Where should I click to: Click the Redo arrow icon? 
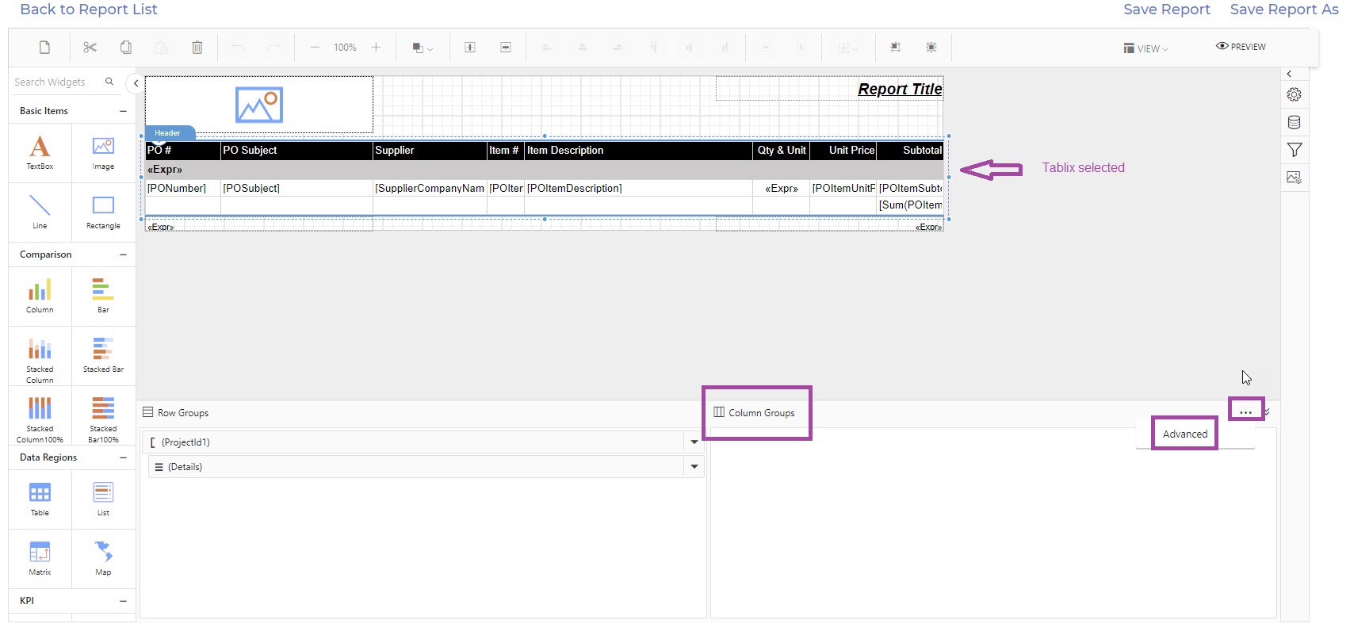coord(273,48)
